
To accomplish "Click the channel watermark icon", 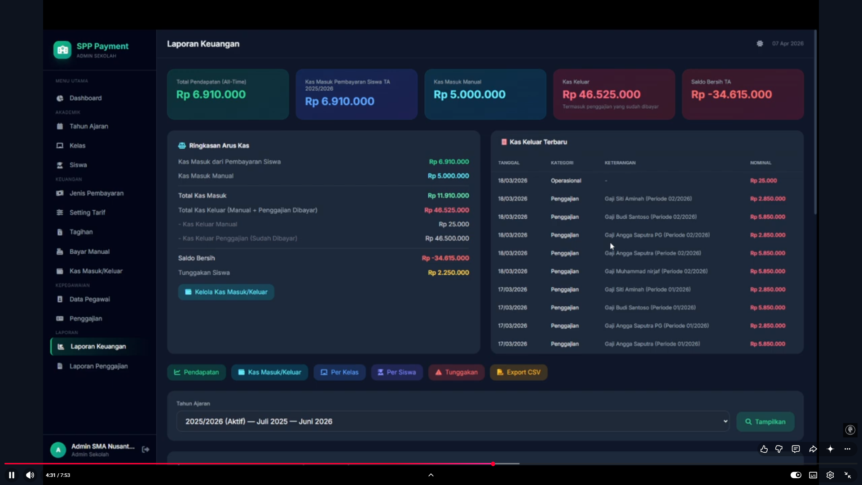I will [x=850, y=430].
